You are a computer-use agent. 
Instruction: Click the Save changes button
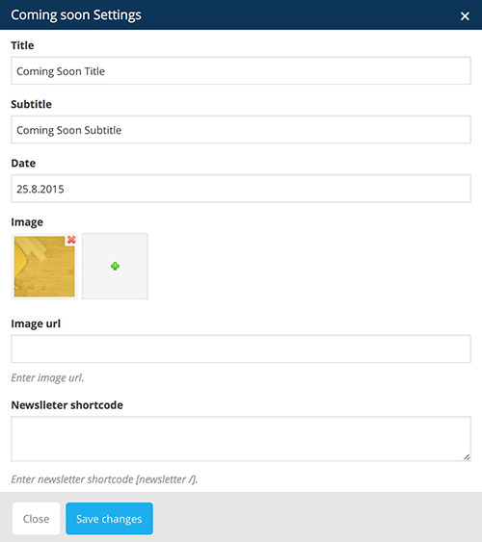point(109,519)
